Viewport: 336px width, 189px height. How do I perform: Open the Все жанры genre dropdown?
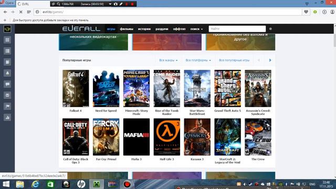pyautogui.click(x=169, y=60)
